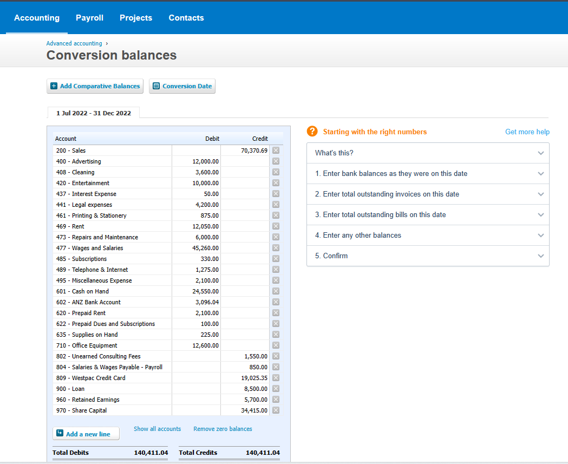Viewport: 568px width, 464px height.
Task: Edit Rent debit amount 12,050.00
Action: [x=196, y=226]
